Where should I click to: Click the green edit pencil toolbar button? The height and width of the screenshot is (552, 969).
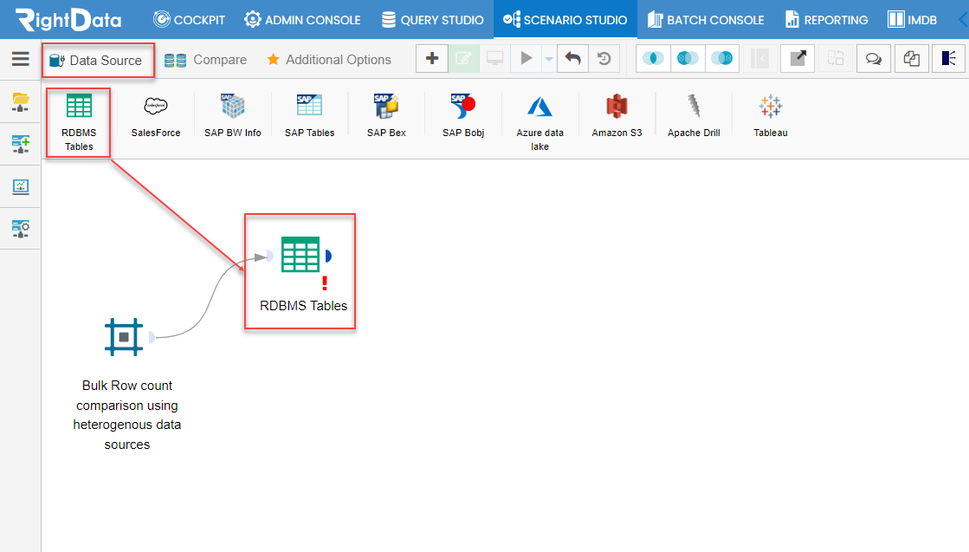[x=463, y=59]
